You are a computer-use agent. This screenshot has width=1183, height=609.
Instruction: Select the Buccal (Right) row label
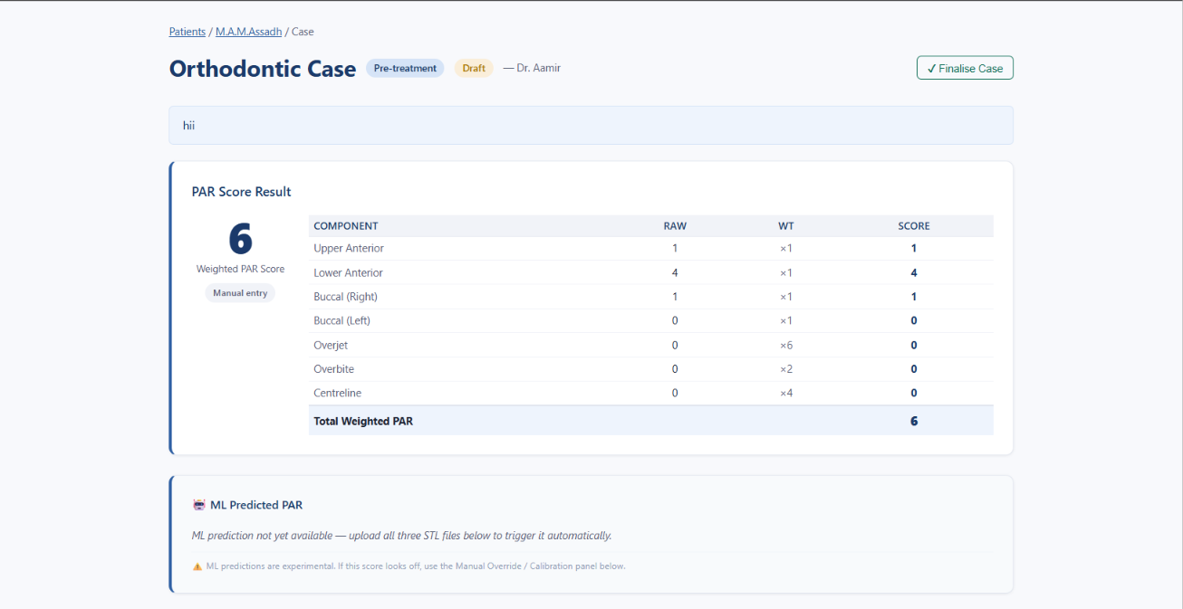[x=346, y=297]
